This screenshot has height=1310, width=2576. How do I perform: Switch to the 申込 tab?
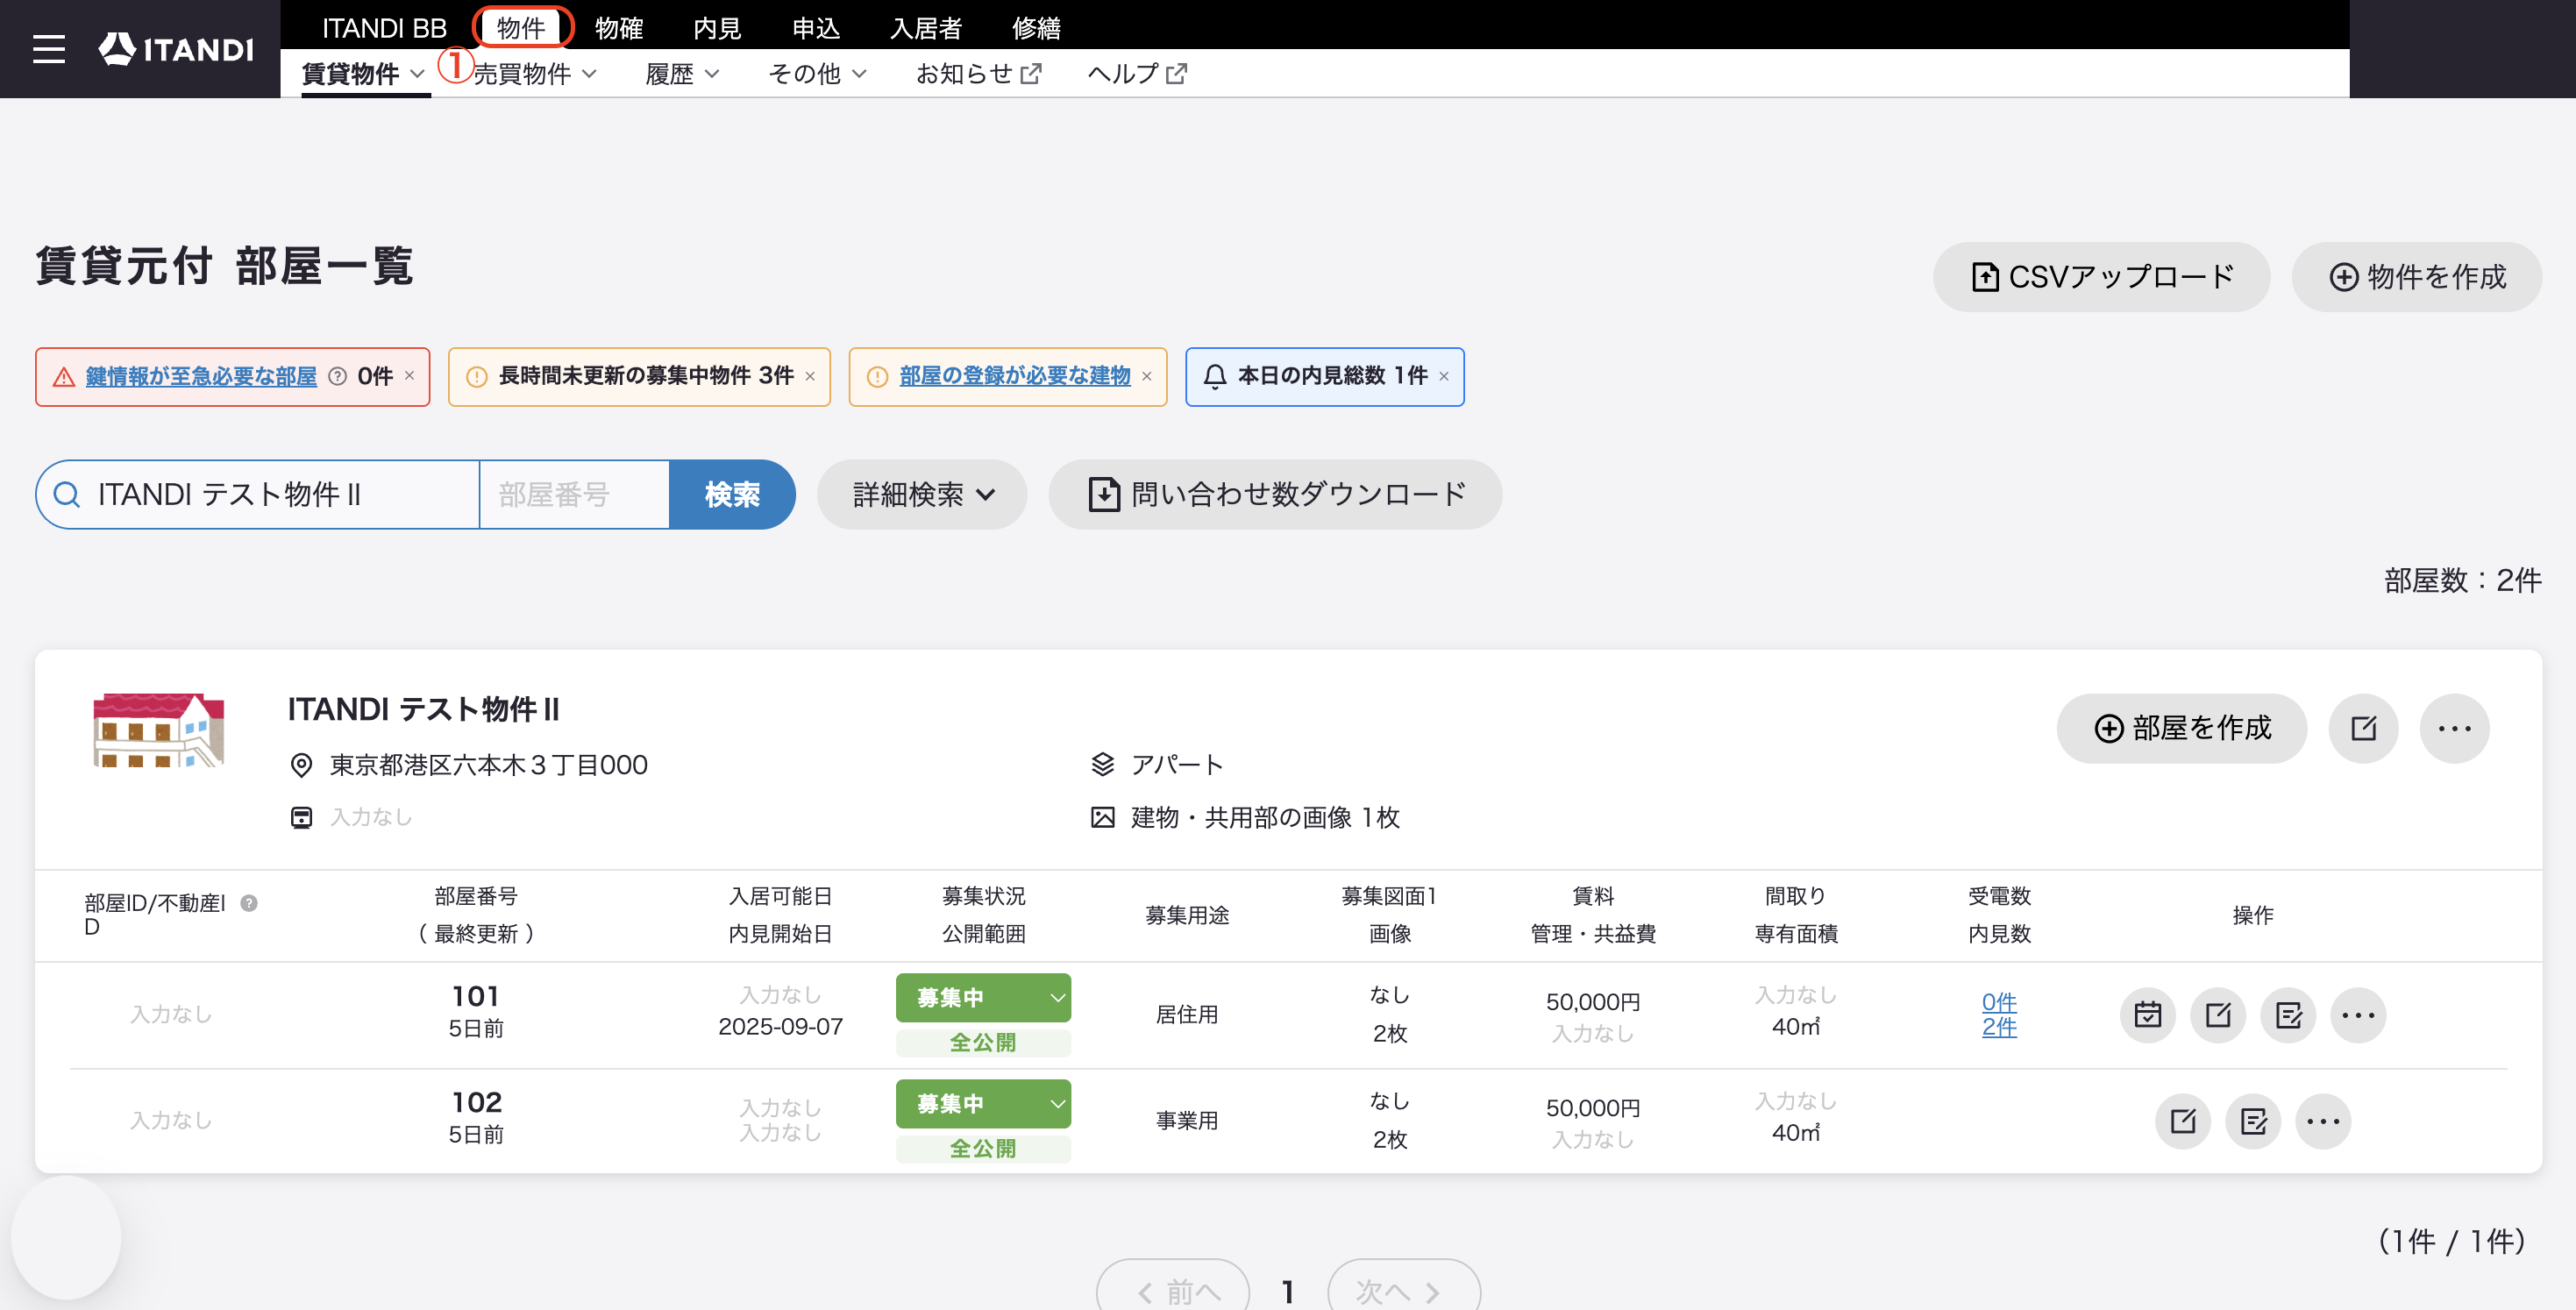[x=816, y=27]
